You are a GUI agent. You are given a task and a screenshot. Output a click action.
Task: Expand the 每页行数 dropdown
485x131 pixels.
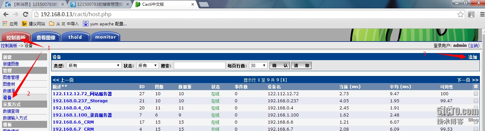click(x=258, y=65)
